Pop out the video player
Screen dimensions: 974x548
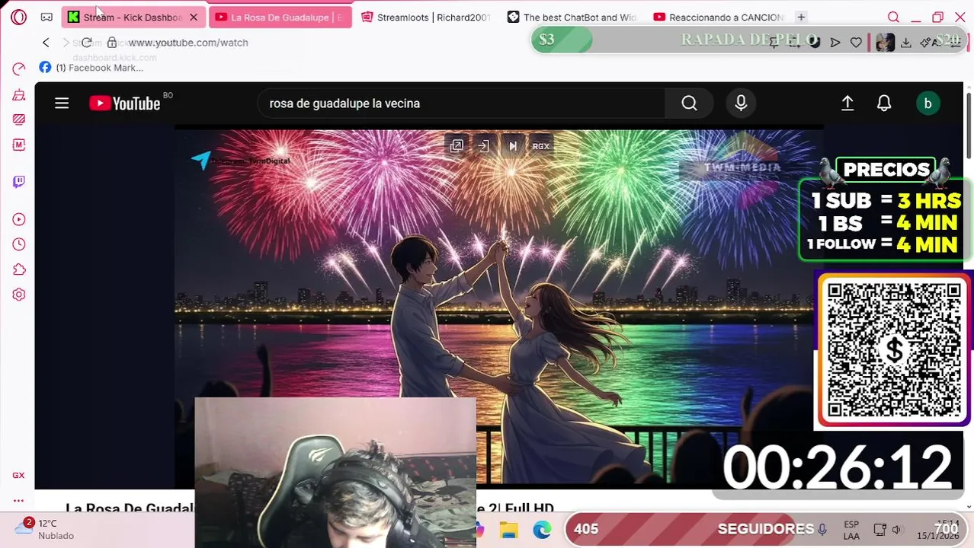pos(457,146)
